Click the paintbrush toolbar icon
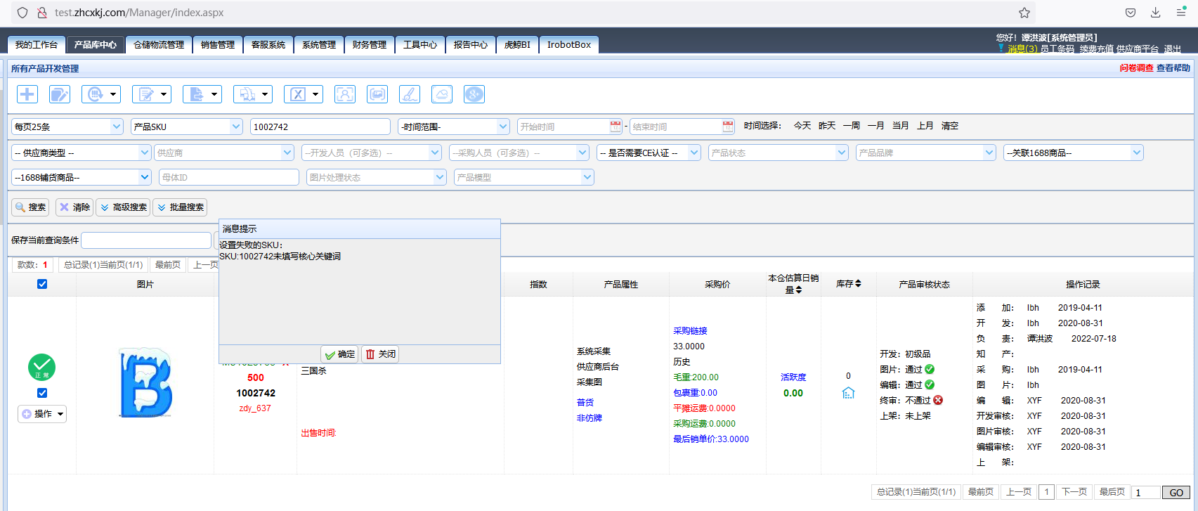This screenshot has height=511, width=1198. tap(410, 94)
